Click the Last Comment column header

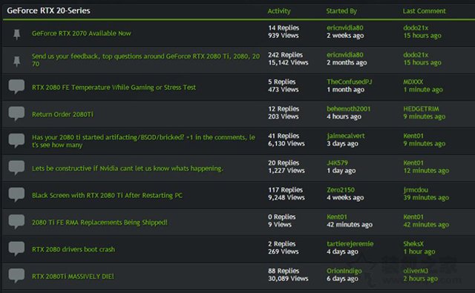424,11
